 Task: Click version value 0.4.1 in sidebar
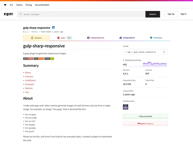pyautogui.click(x=126, y=74)
